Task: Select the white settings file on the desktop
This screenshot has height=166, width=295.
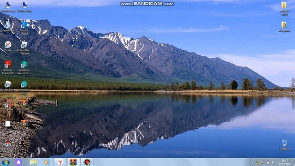Action: 8,125
